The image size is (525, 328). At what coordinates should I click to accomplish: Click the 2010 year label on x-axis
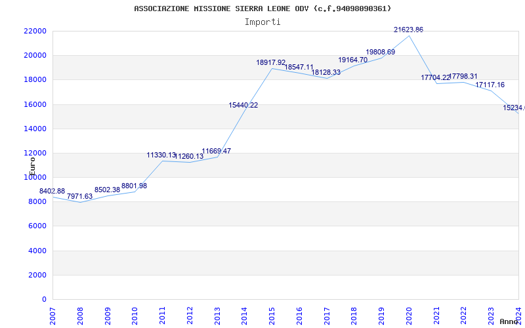[135, 316]
